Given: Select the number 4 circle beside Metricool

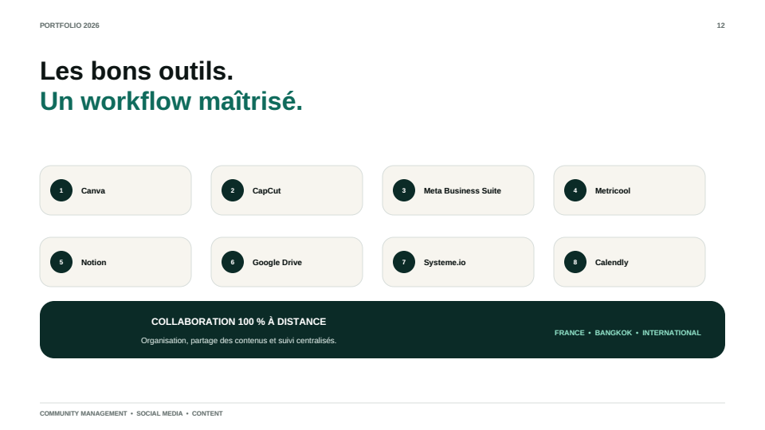Looking at the screenshot, I should [575, 190].
